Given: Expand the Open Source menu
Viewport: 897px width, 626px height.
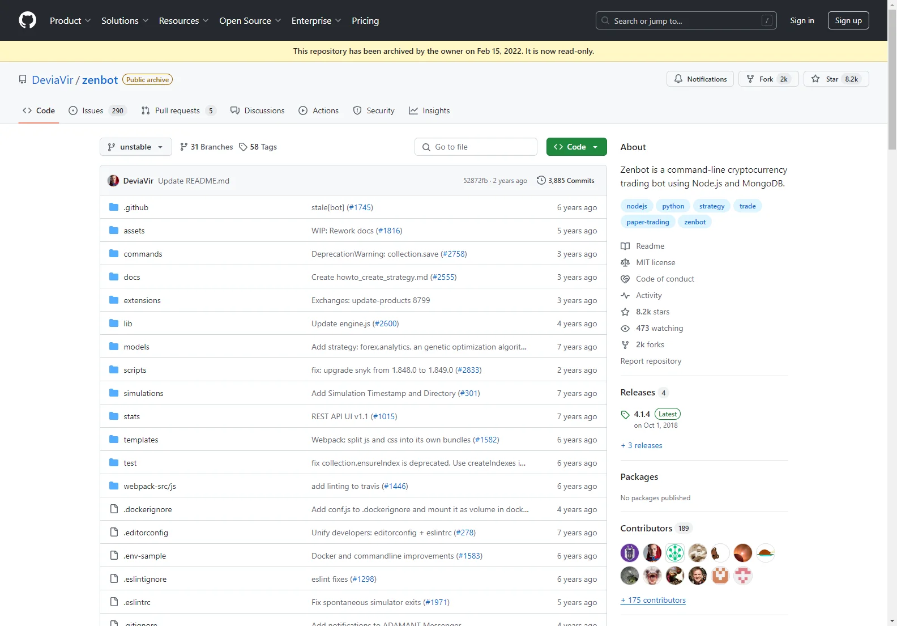Looking at the screenshot, I should [x=250, y=20].
